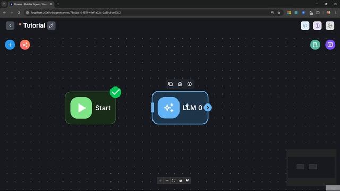Open the tab search dropdown arrow
Image resolution: width=340 pixels, height=191 pixels.
coord(4,4)
